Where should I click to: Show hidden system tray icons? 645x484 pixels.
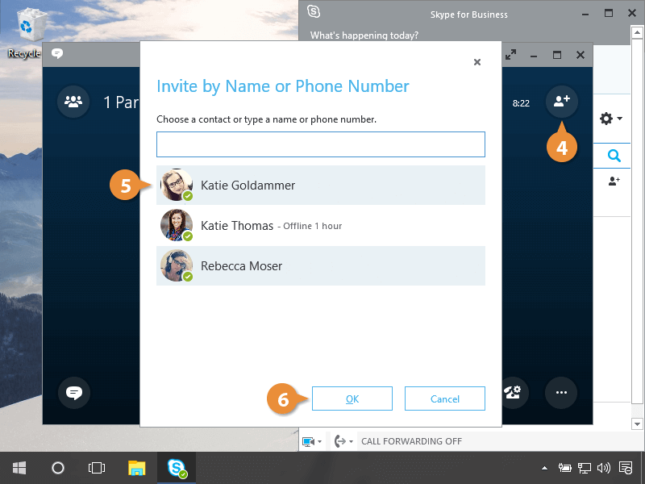point(545,468)
